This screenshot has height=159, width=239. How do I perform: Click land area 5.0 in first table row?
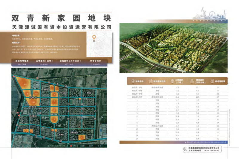tap(177, 88)
